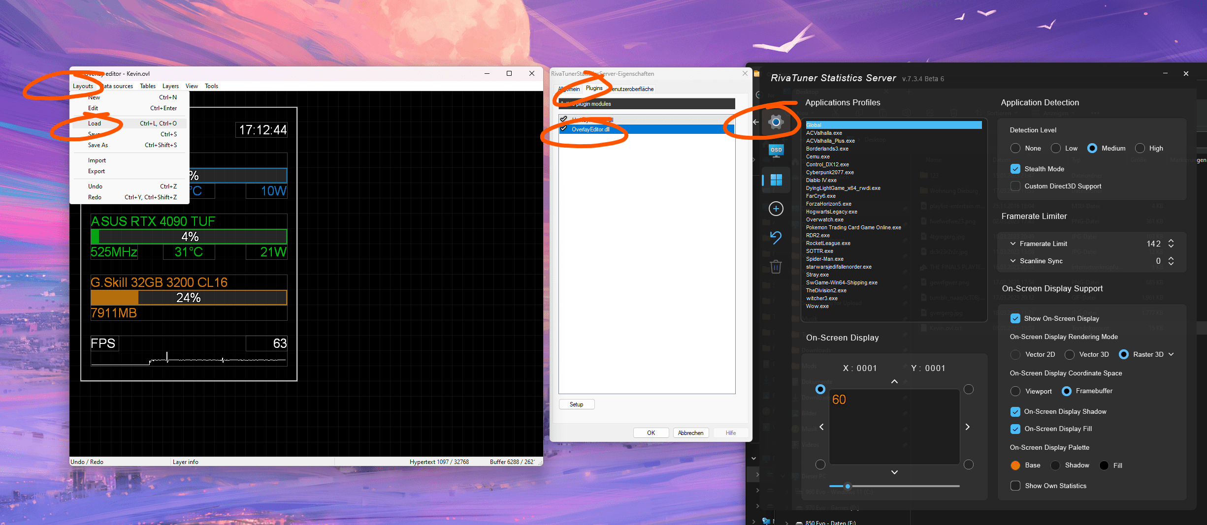
Task: Click the On-Screen Display zoom slider handle
Action: 848,486
